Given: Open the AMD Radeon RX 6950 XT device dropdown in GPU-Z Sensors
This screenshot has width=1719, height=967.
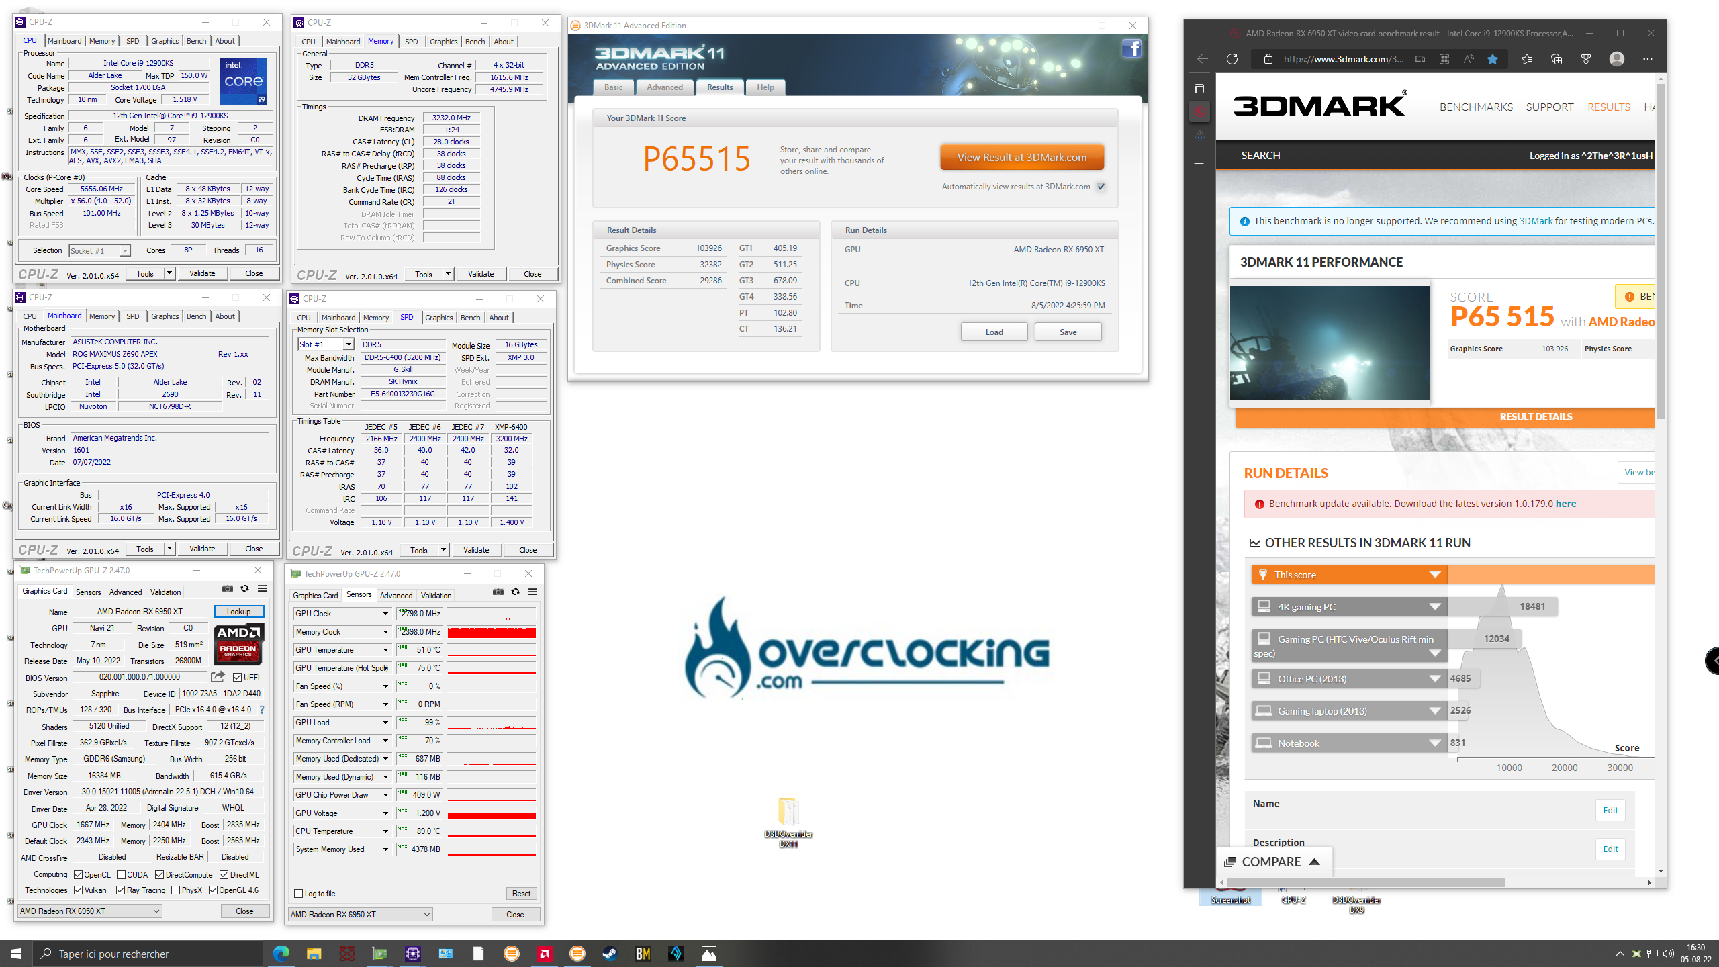Looking at the screenshot, I should 361,914.
